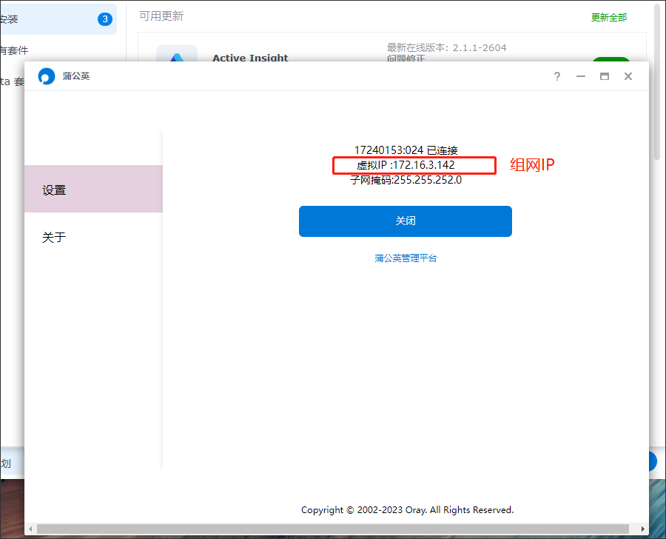The image size is (666, 539).
Task: Click the Package Center vertical scrollbar
Action: [657, 81]
